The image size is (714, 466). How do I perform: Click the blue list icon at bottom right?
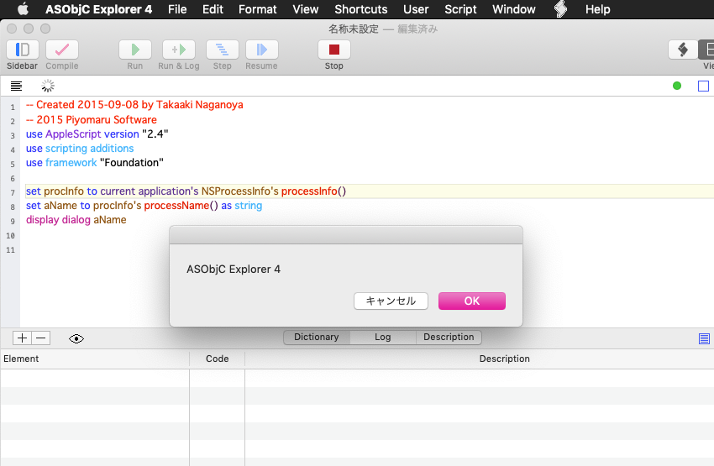tap(704, 338)
